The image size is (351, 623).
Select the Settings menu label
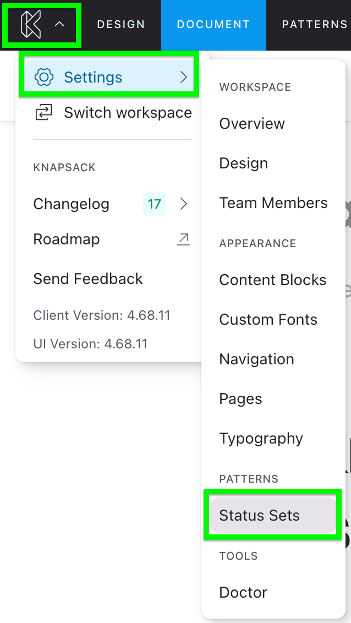(x=93, y=77)
